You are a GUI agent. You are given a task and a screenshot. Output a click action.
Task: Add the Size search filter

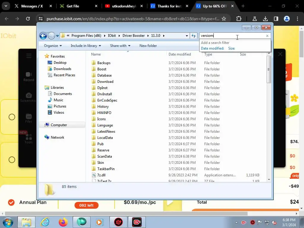(x=232, y=48)
